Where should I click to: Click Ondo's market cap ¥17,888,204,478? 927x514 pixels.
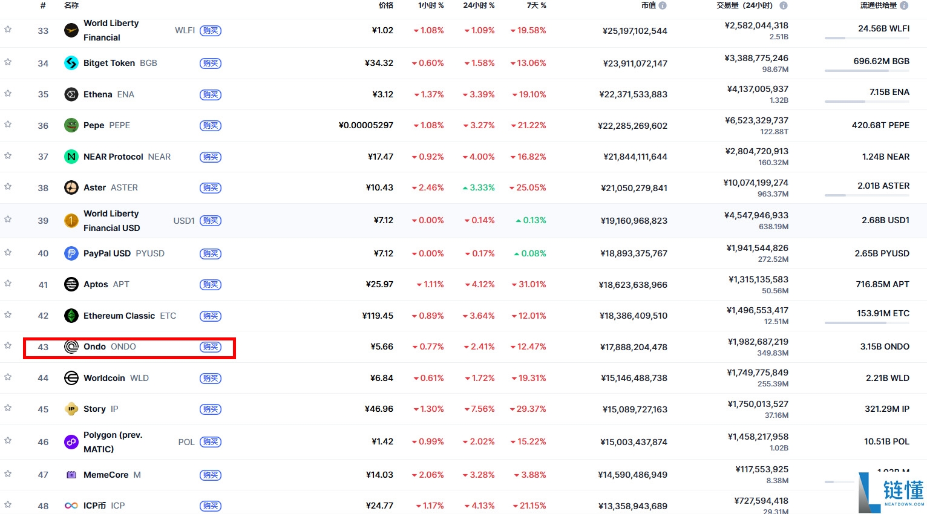click(634, 347)
